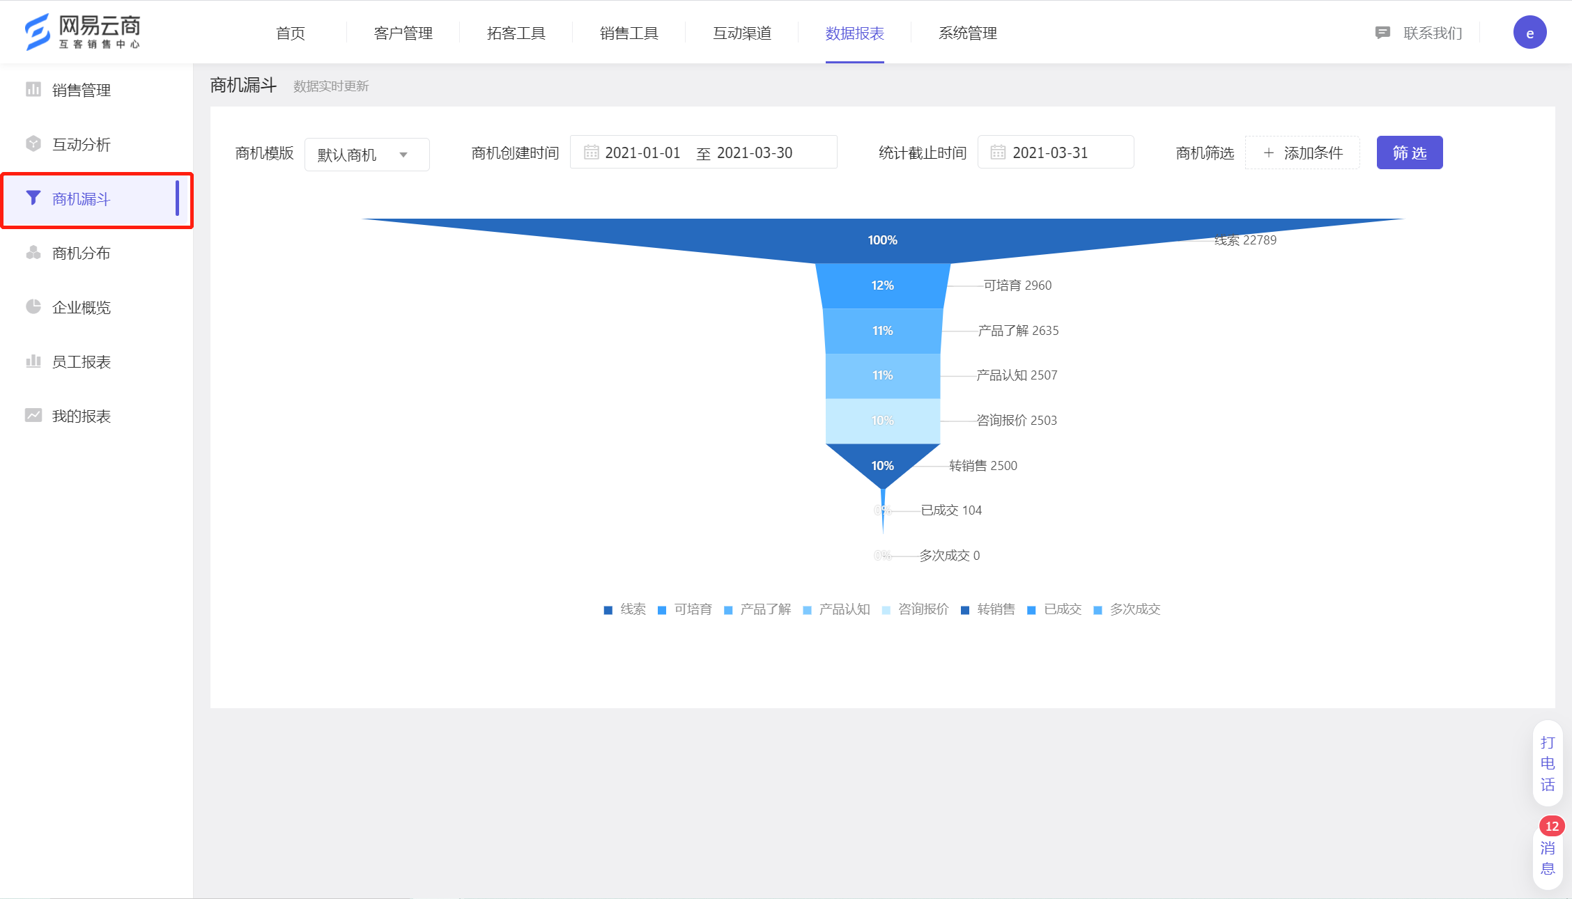This screenshot has height=899, width=1572.
Task: Click 添加条件 to add filter
Action: [x=1302, y=153]
